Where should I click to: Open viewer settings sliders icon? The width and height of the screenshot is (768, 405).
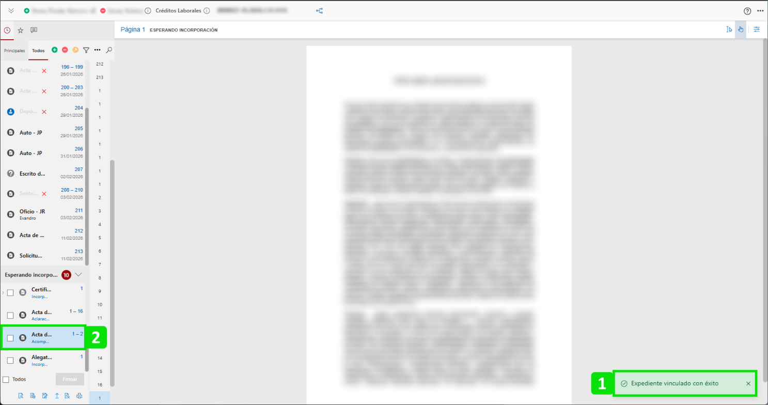[757, 29]
